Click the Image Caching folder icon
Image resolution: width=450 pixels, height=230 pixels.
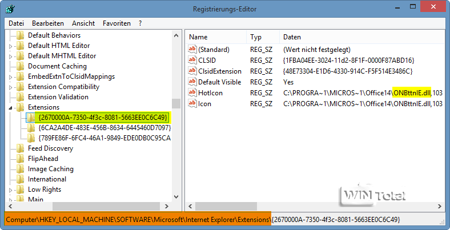pos(20,169)
